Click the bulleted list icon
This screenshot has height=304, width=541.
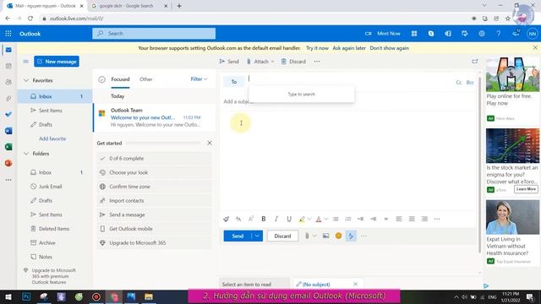[x=336, y=219]
